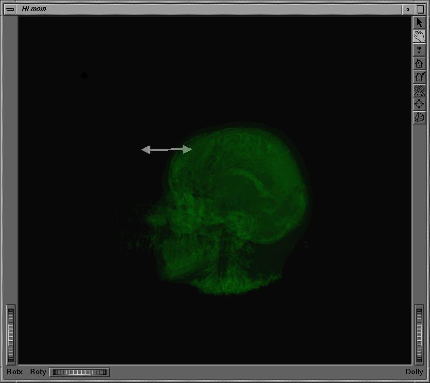
Task: Minimize window with small dot button
Action: 408,9
